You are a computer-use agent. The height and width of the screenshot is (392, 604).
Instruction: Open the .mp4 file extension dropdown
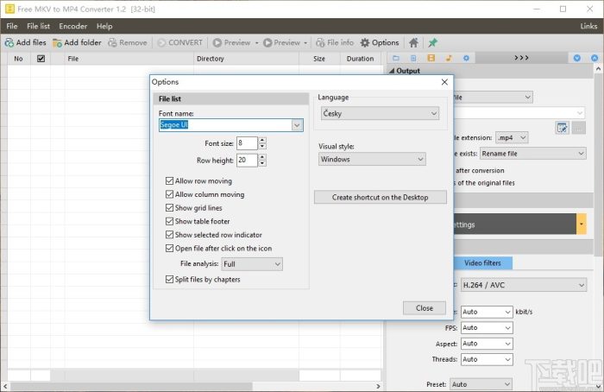(x=512, y=137)
